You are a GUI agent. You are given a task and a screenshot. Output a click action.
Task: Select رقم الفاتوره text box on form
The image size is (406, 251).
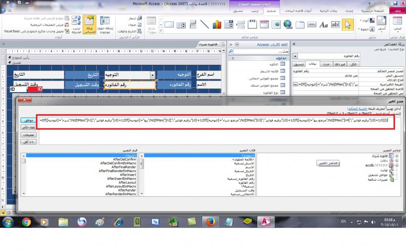click(x=130, y=85)
